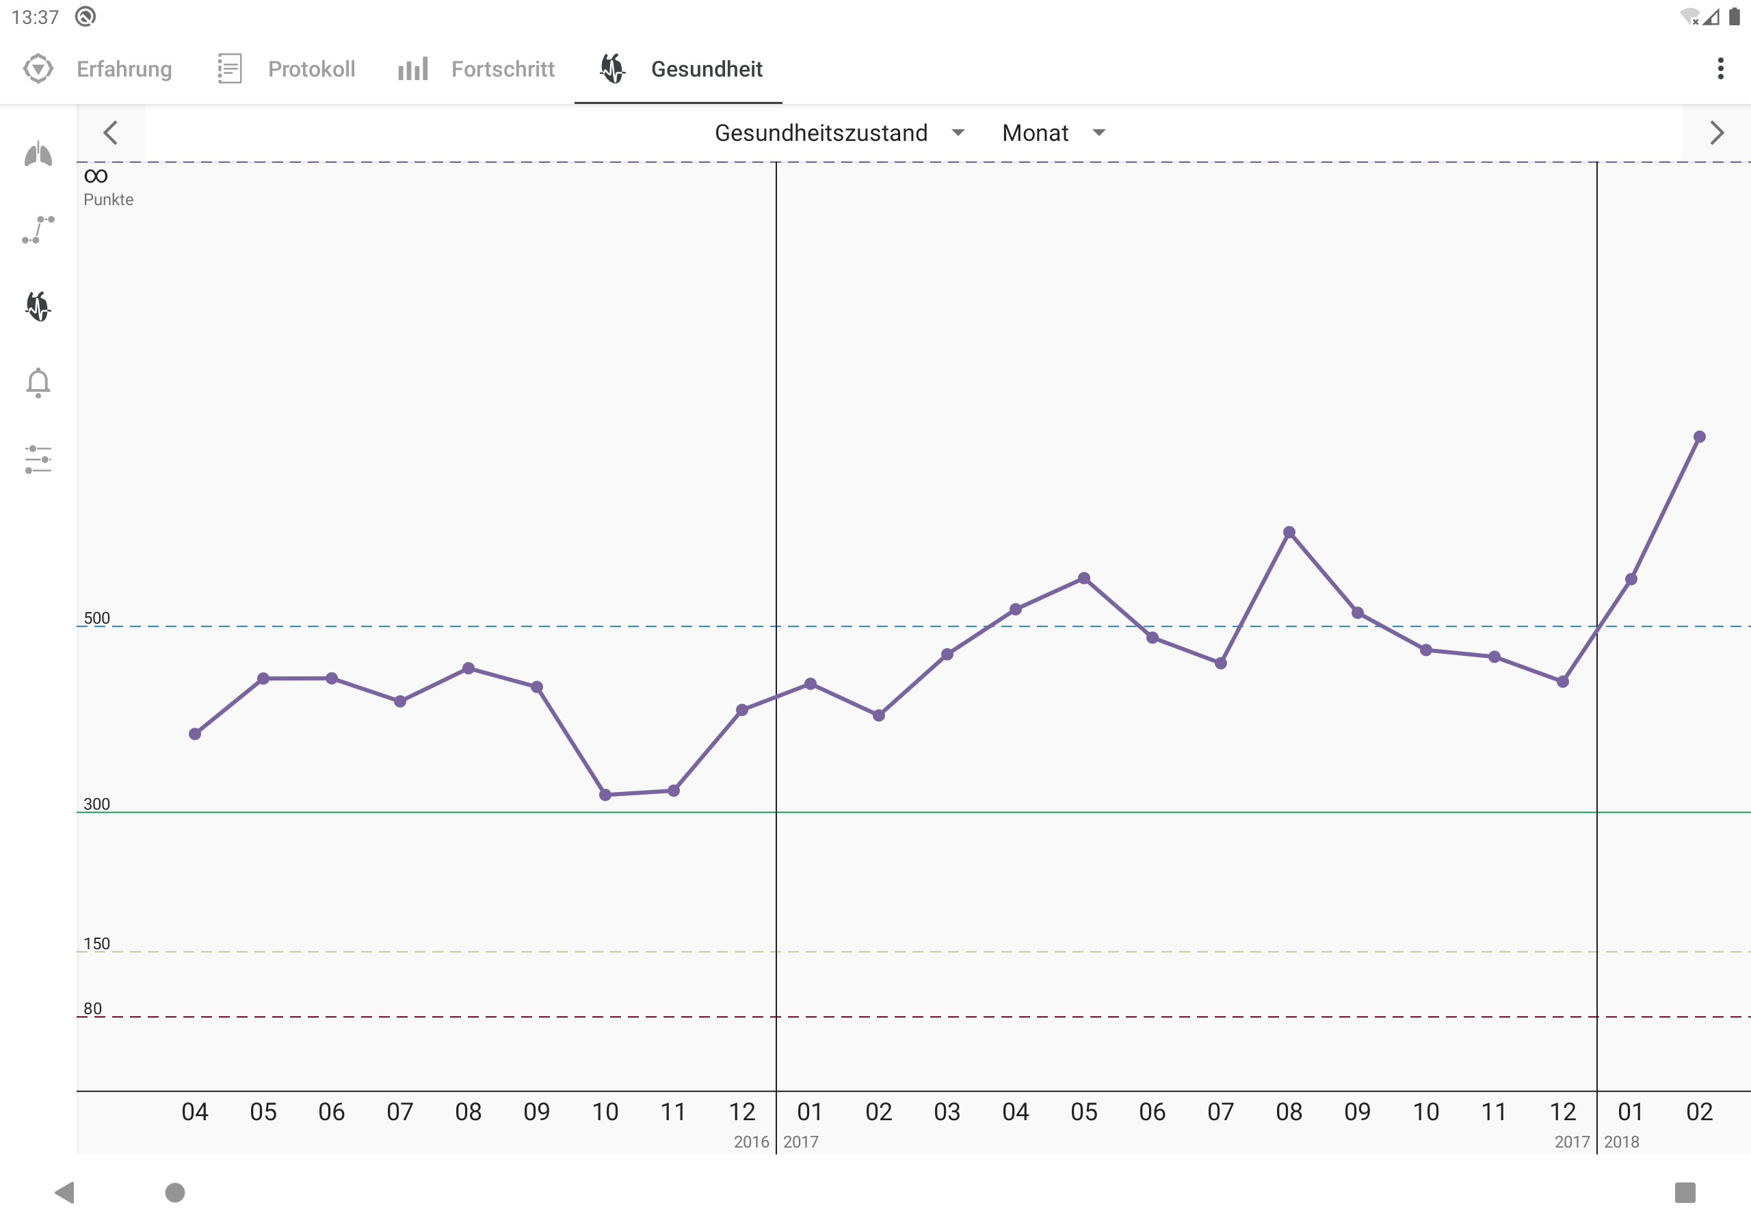This screenshot has height=1231, width=1751.
Task: Select the Gesundheit tab
Action: [x=679, y=68]
